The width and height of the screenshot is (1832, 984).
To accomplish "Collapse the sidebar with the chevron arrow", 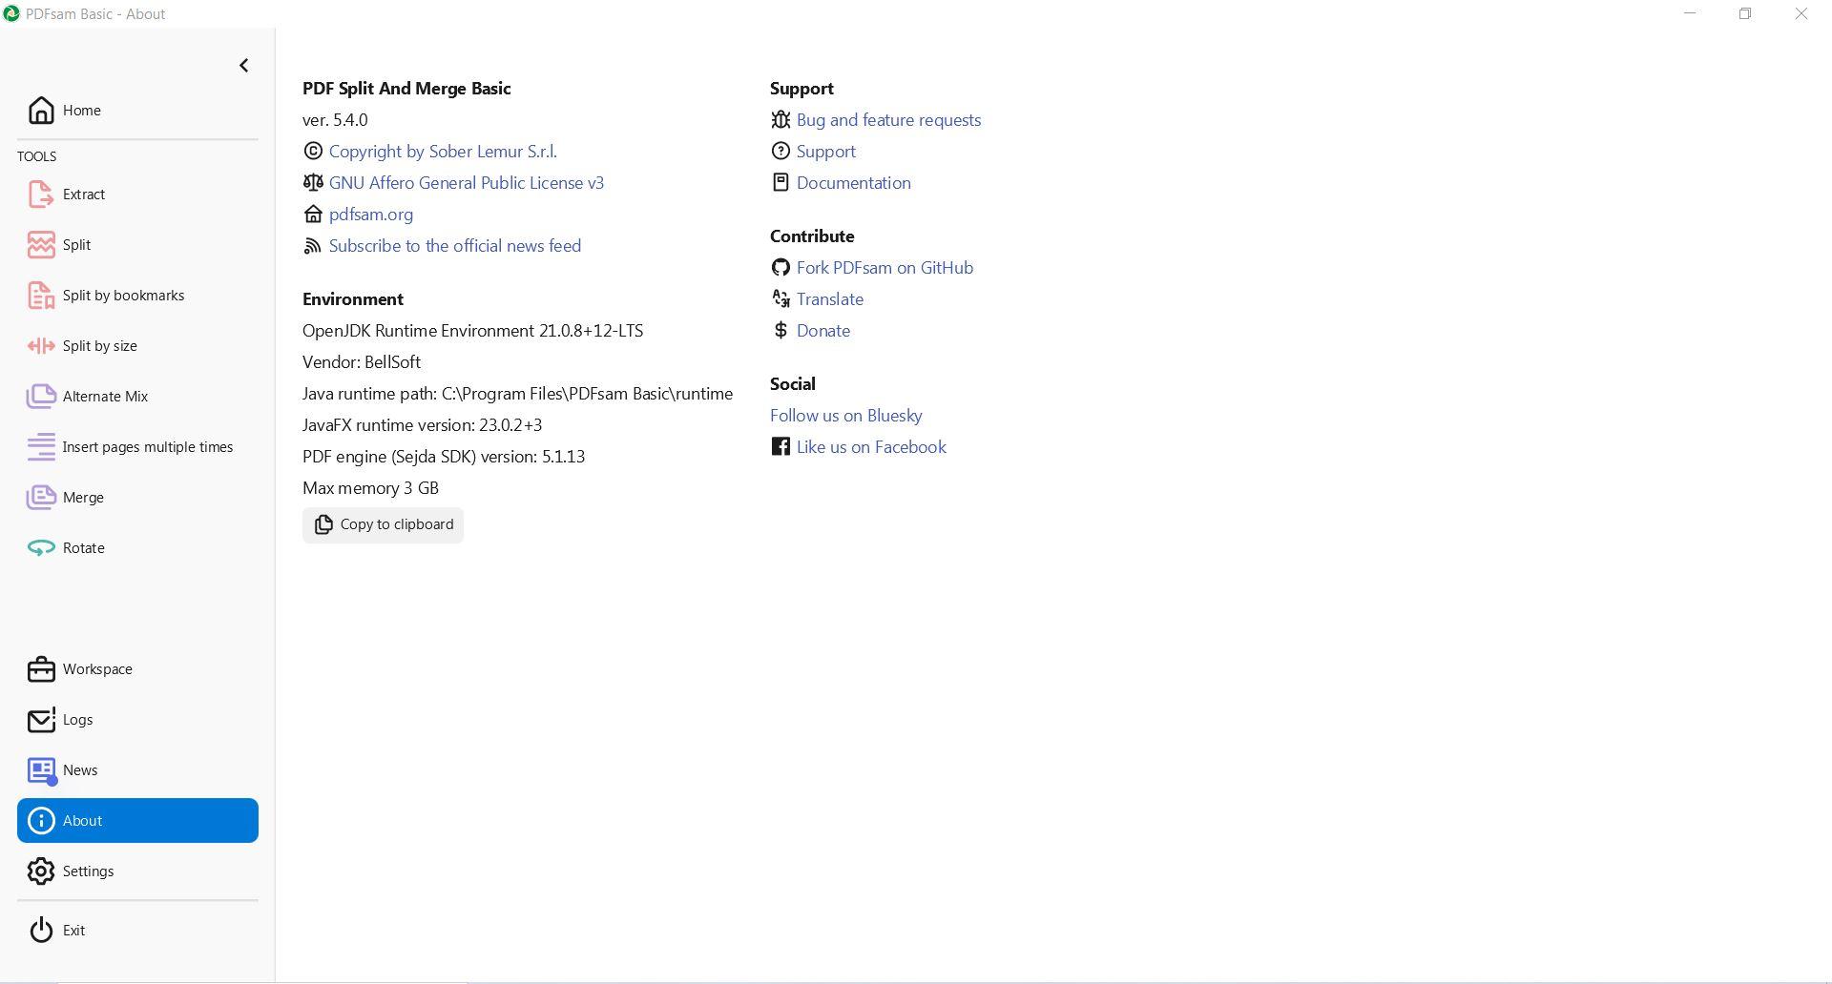I will tap(243, 65).
